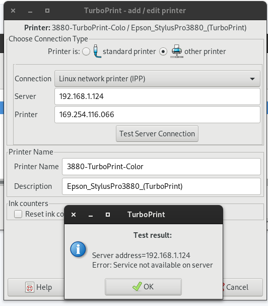This screenshot has width=268, height=306.
Task: Click the Help button
Action: [36, 287]
